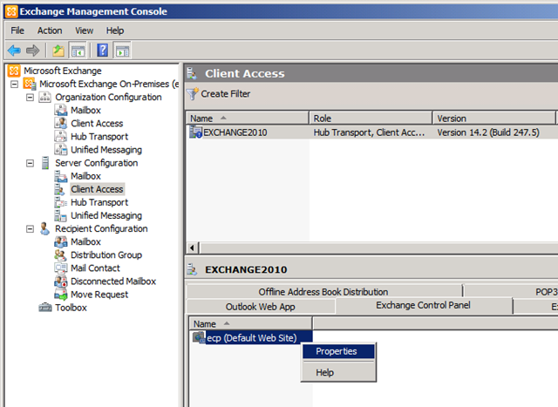Click the Create Filter funnel icon
Viewport: 558px width, 407px height.
tap(192, 94)
